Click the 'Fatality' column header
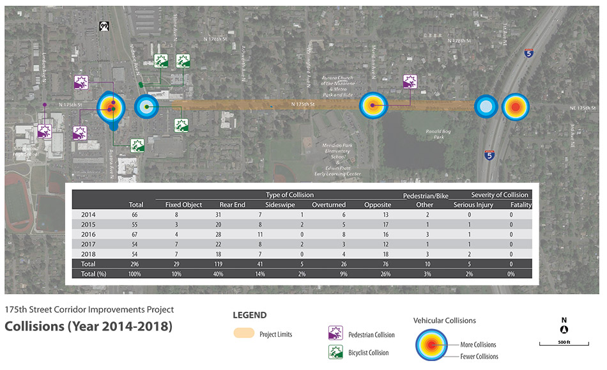This screenshot has height=370, width=607. tap(521, 204)
